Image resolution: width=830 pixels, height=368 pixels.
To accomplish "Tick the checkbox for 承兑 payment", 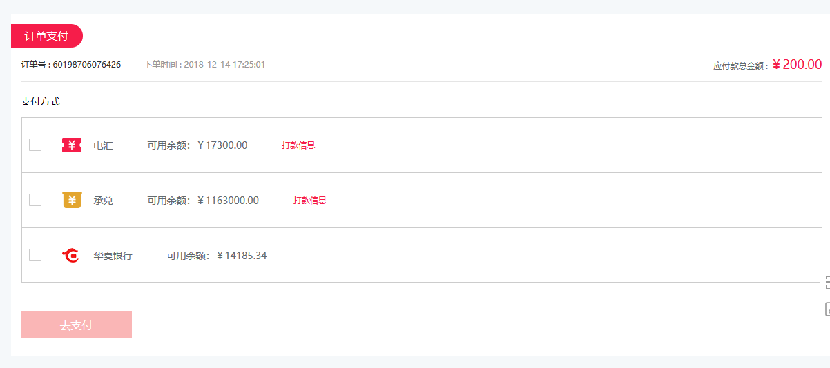I will pyautogui.click(x=35, y=200).
